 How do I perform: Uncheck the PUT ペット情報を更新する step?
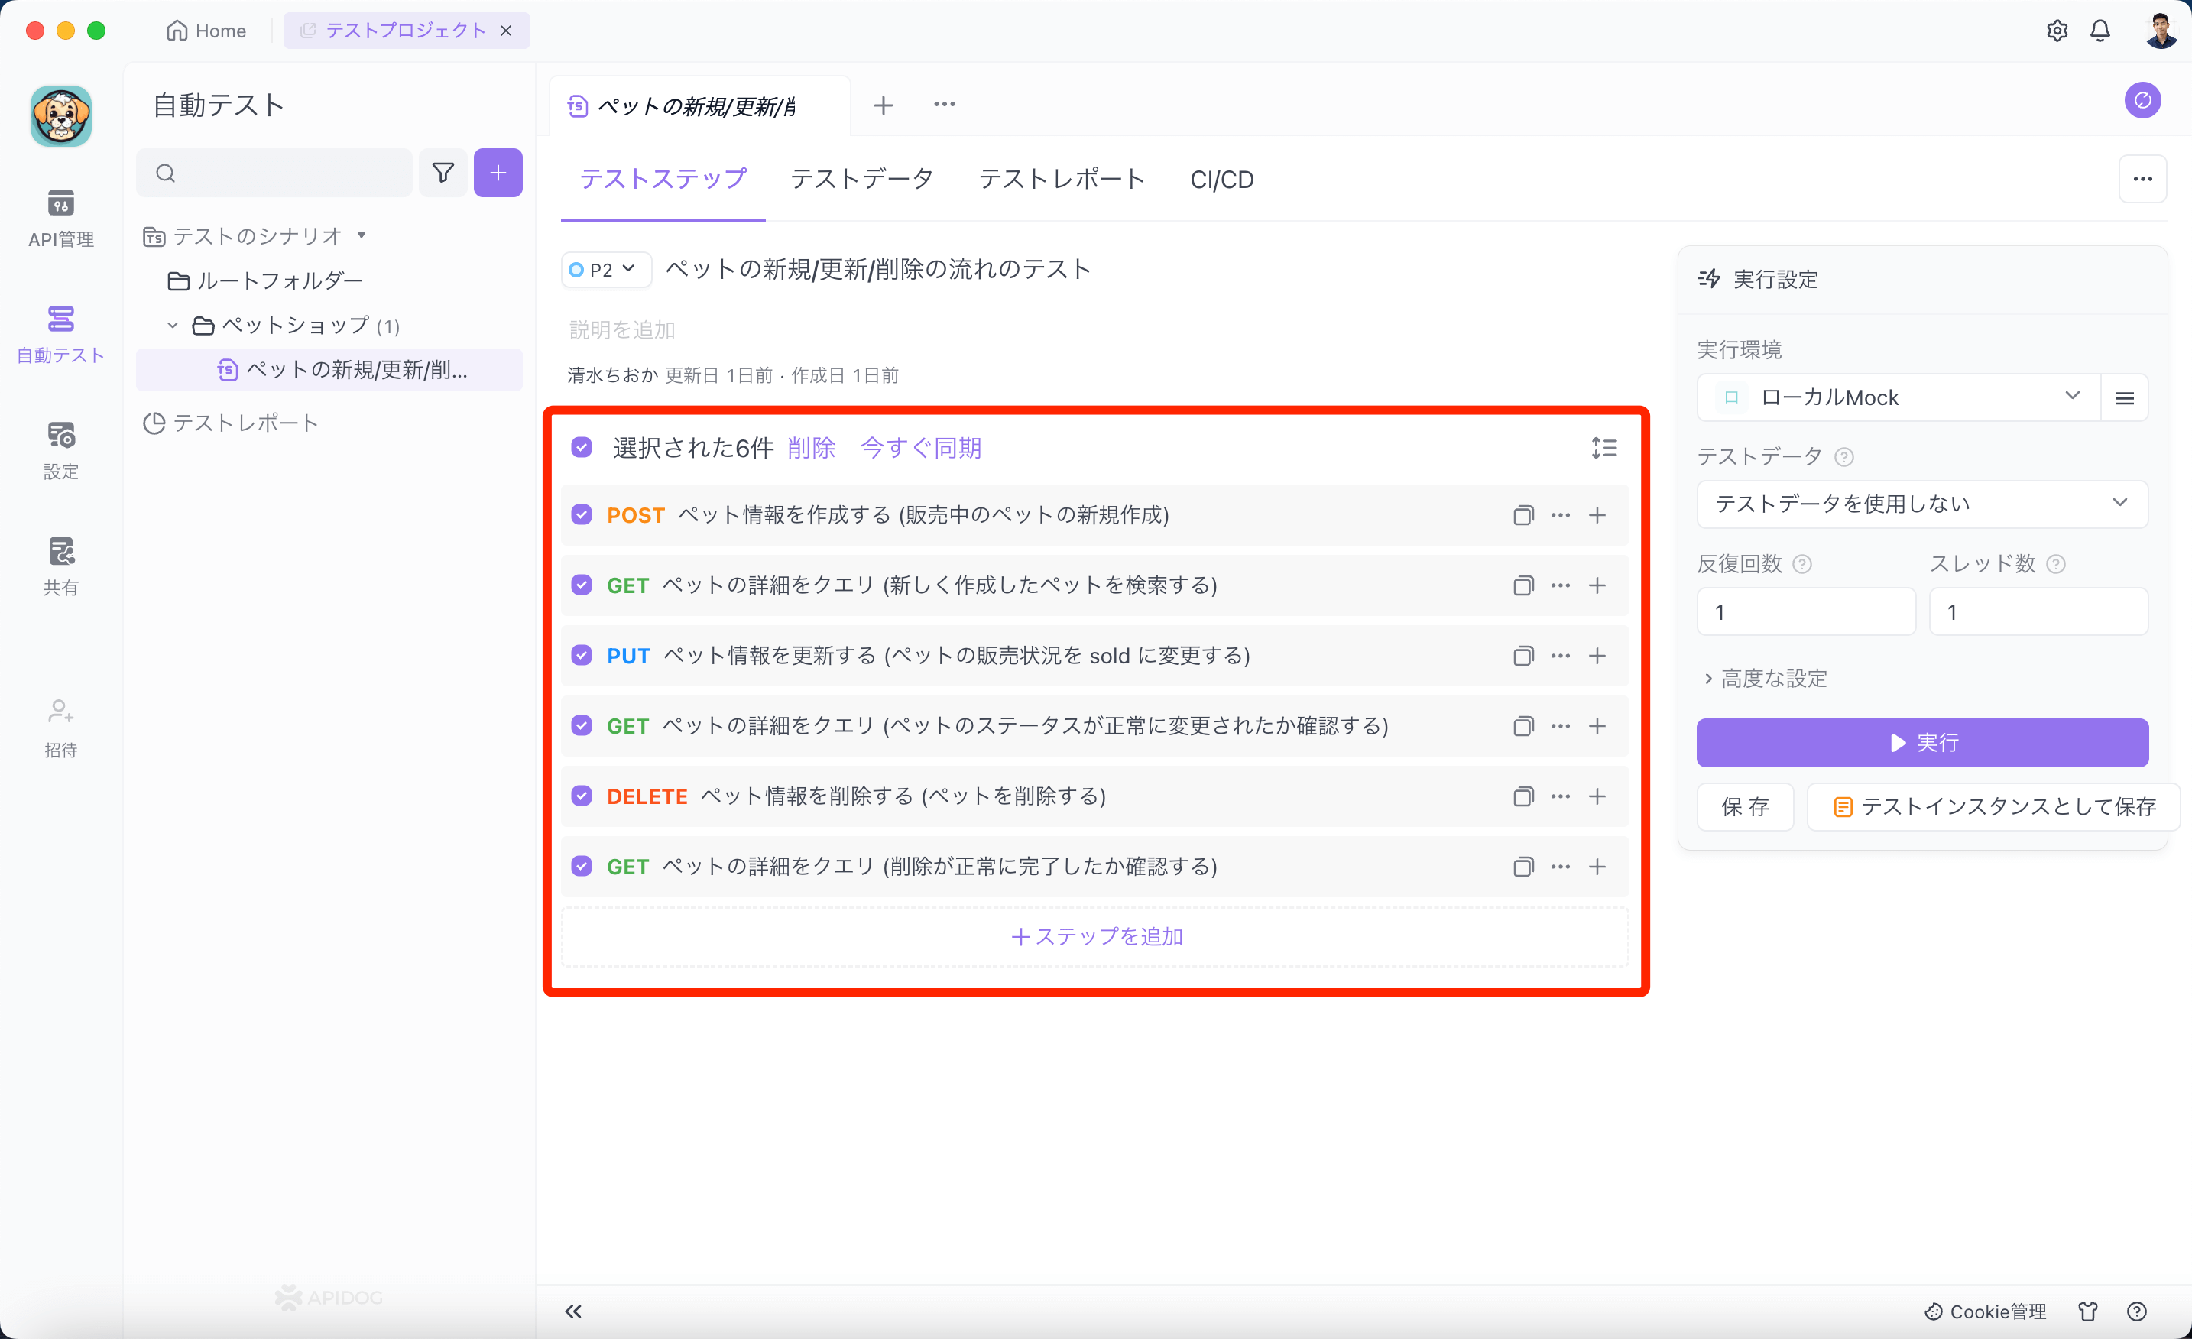pos(581,655)
